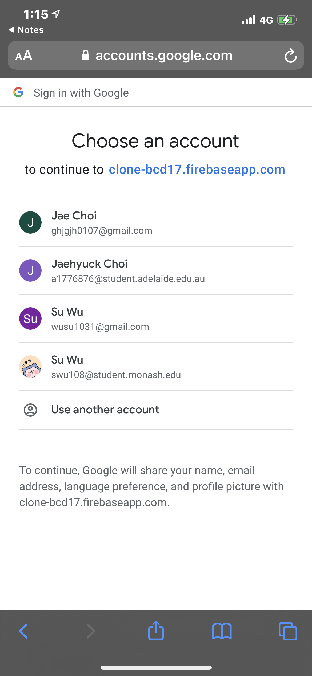Viewport: 312px width, 676px height.
Task: Tap the Use another account person icon
Action: [x=30, y=409]
